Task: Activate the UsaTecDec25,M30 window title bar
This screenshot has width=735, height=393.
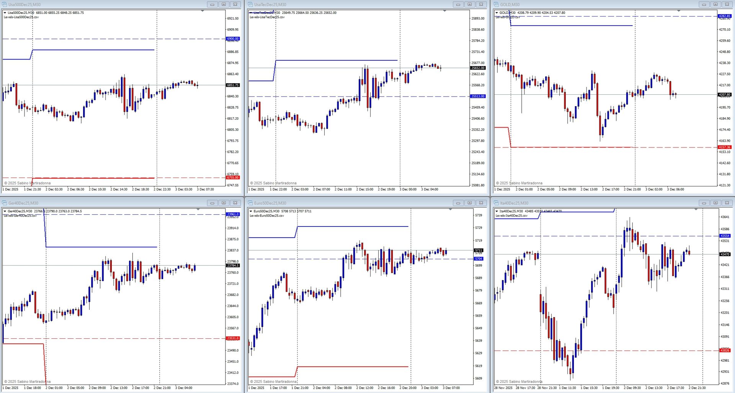Action: pos(345,5)
